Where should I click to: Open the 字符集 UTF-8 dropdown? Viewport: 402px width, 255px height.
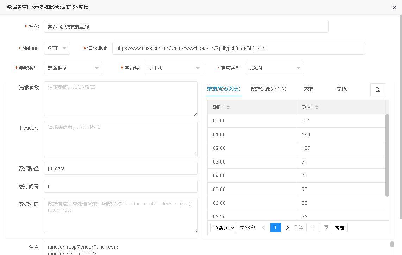click(x=174, y=68)
